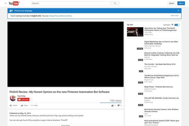Close the Choose your language banner
189x126 pixels.
tap(178, 11)
